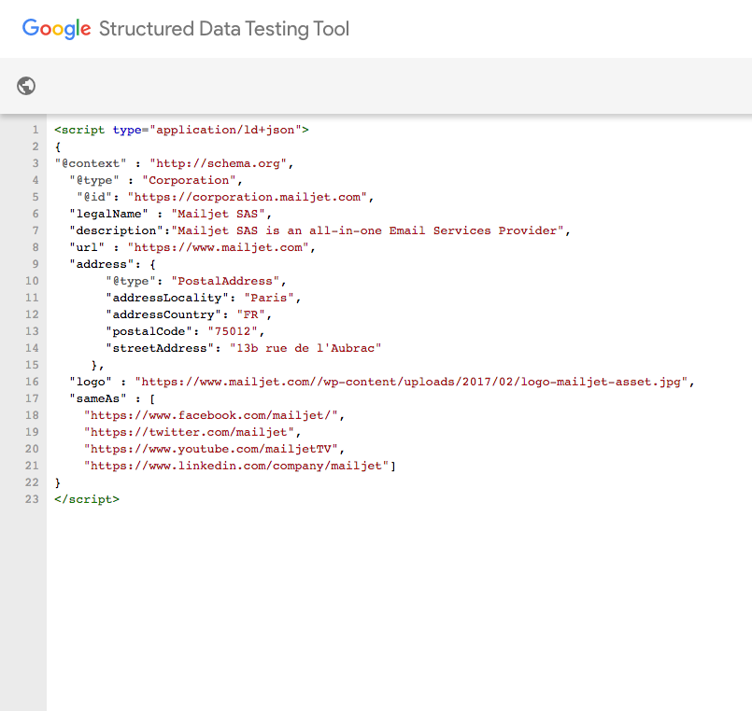Click the Twitter URL on line 19

[189, 432]
